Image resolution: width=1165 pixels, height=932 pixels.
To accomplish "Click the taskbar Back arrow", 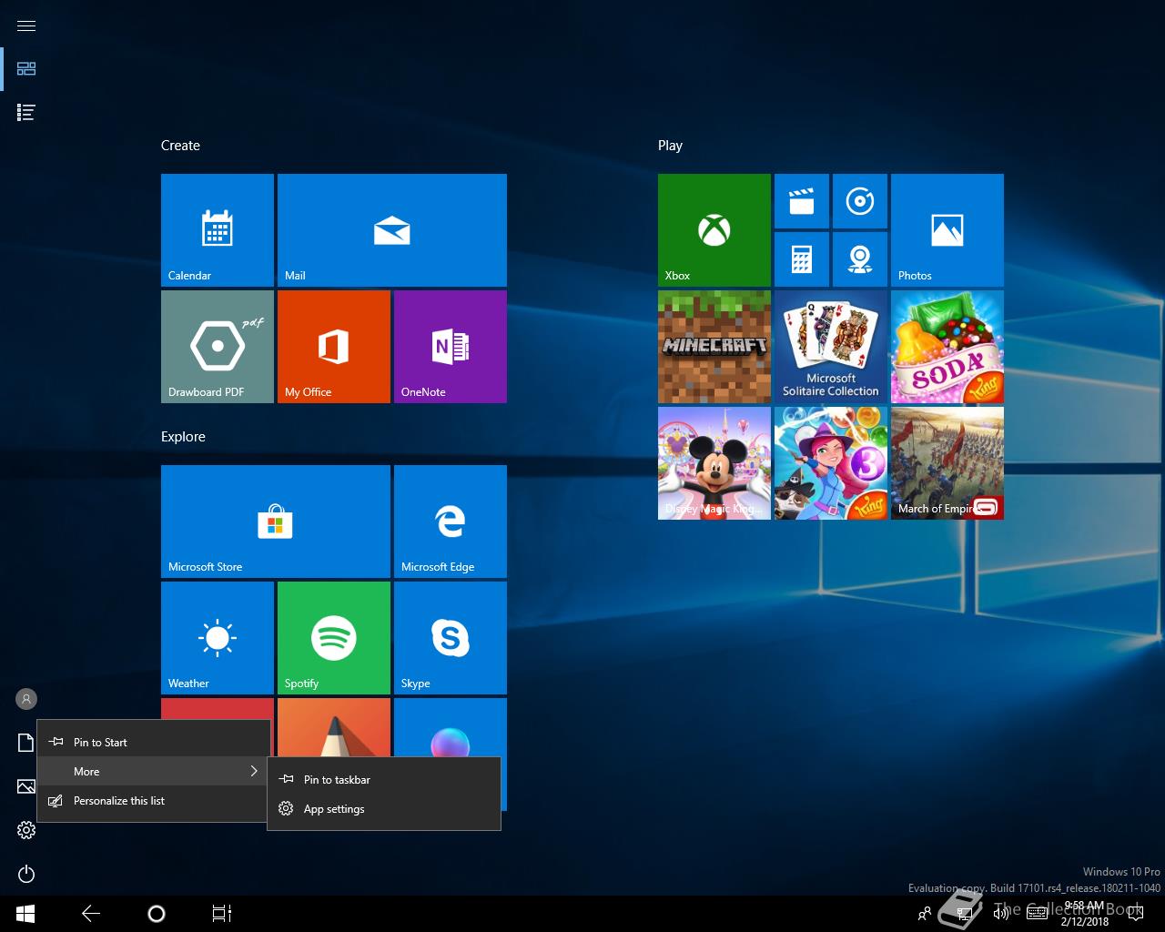I will [x=91, y=914].
